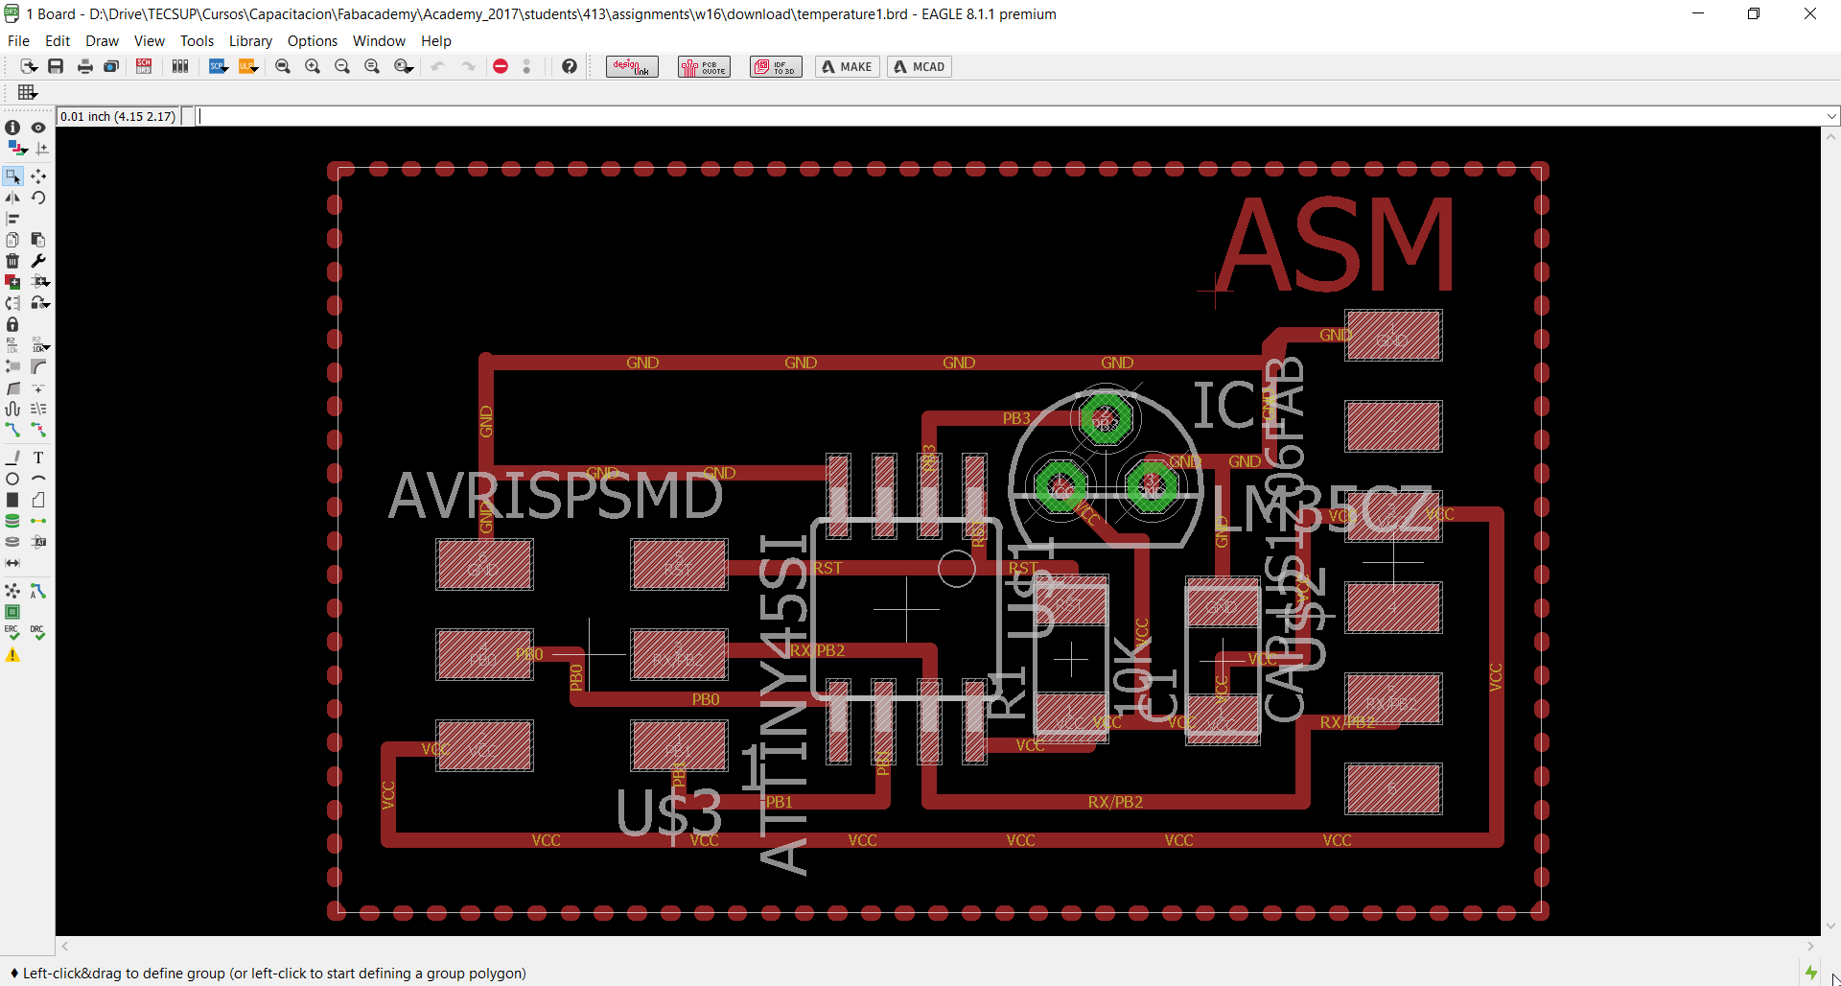Select the Add part tool
The image size is (1841, 986).
click(x=12, y=282)
